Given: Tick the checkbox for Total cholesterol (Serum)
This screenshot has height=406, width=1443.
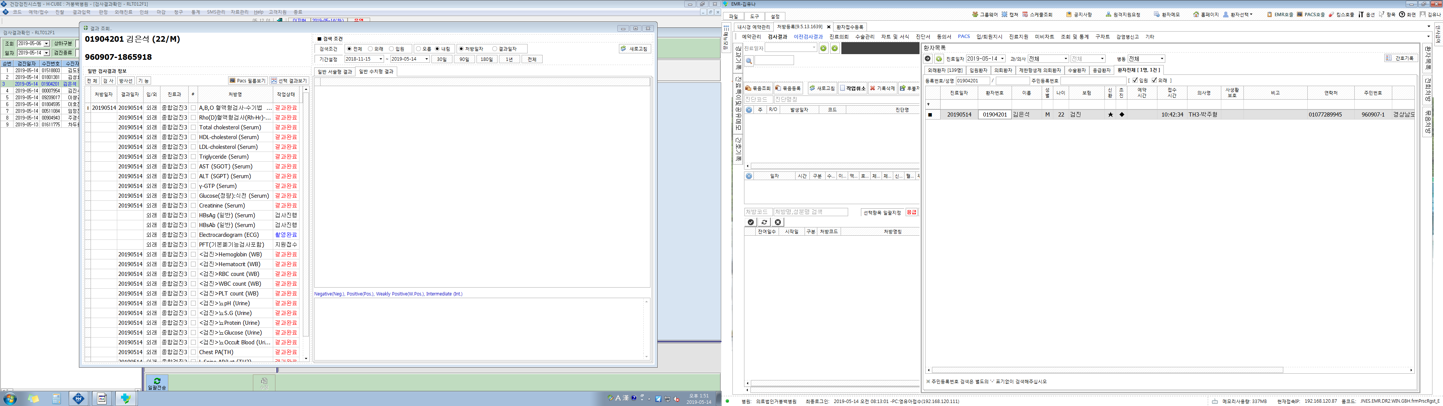Looking at the screenshot, I should pyautogui.click(x=193, y=127).
